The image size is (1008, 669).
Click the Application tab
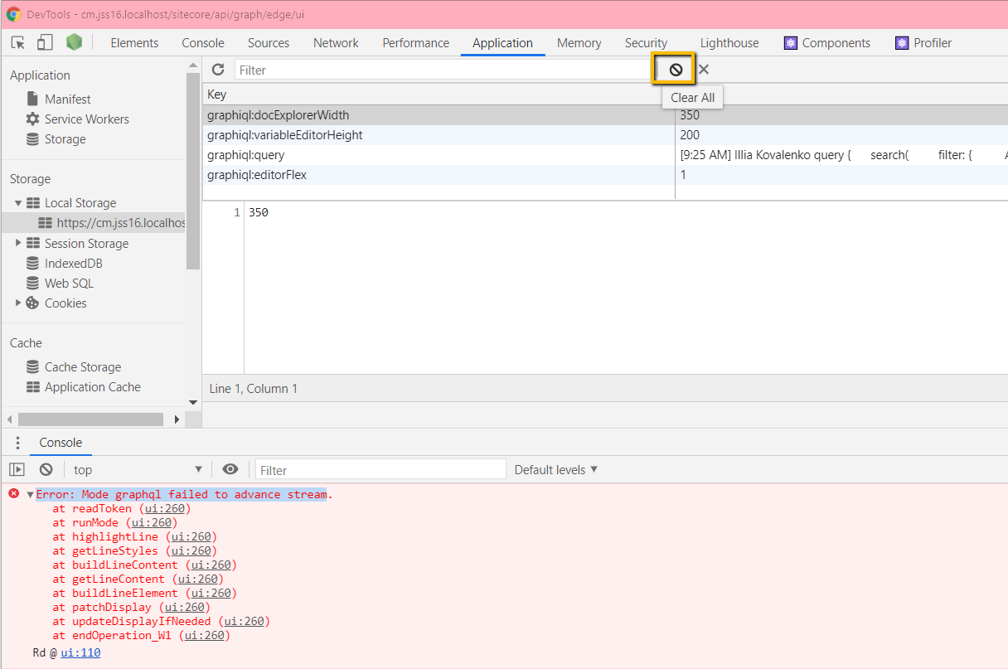[x=503, y=43]
